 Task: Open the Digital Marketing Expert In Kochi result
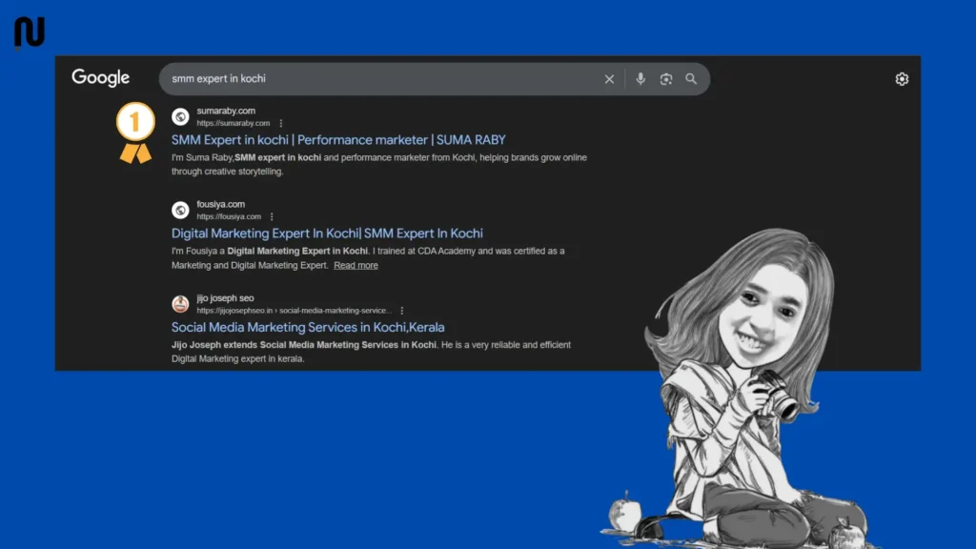pyautogui.click(x=326, y=233)
